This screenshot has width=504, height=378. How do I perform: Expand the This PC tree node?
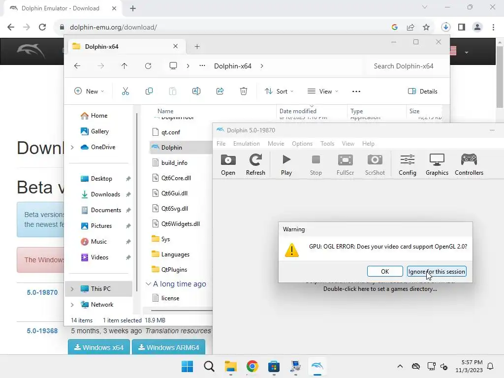tap(72, 289)
